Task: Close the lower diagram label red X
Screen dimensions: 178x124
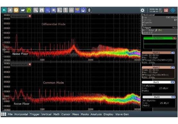Action: 30,64
